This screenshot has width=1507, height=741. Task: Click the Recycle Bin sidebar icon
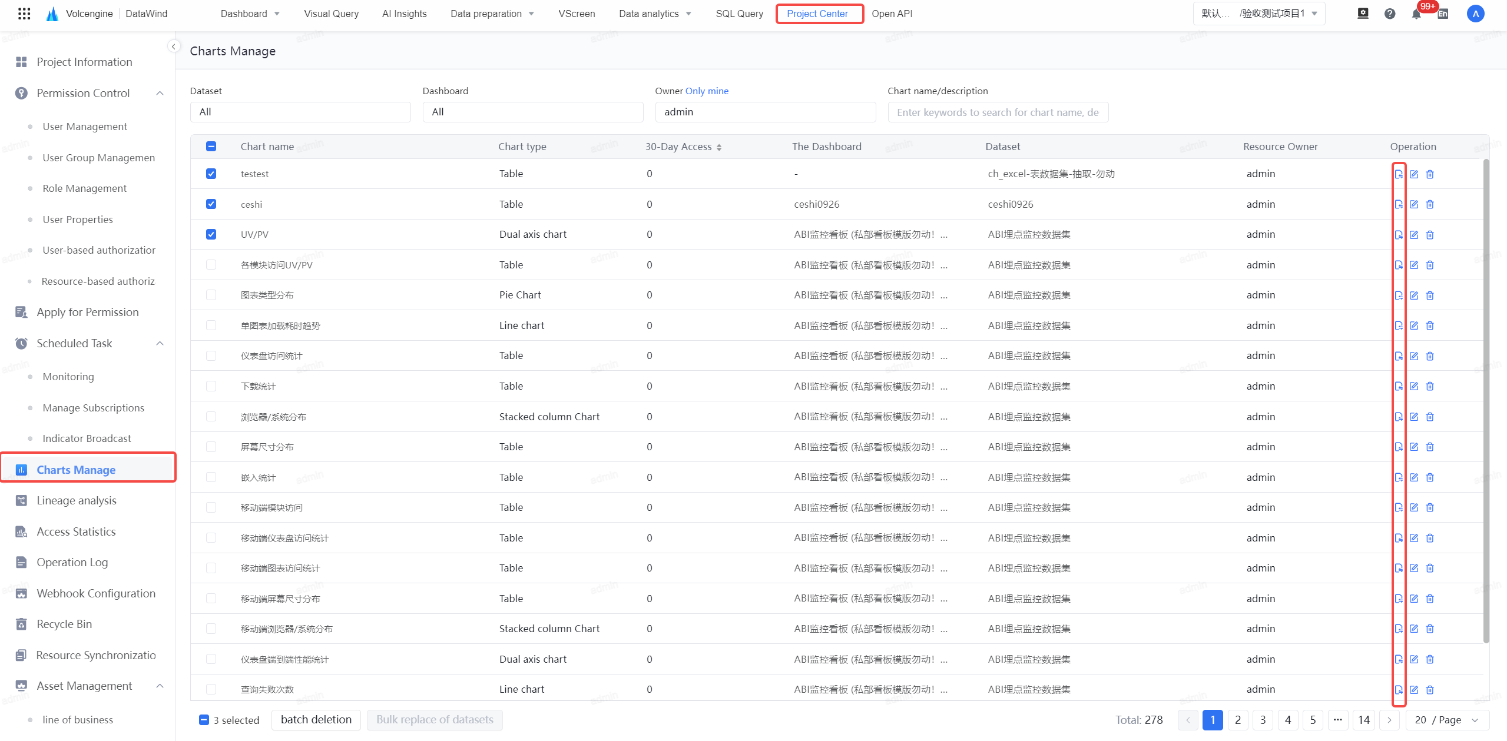tap(21, 624)
